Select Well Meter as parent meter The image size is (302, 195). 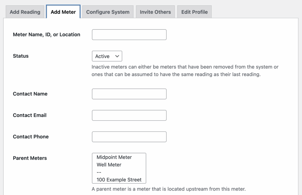[109, 165]
